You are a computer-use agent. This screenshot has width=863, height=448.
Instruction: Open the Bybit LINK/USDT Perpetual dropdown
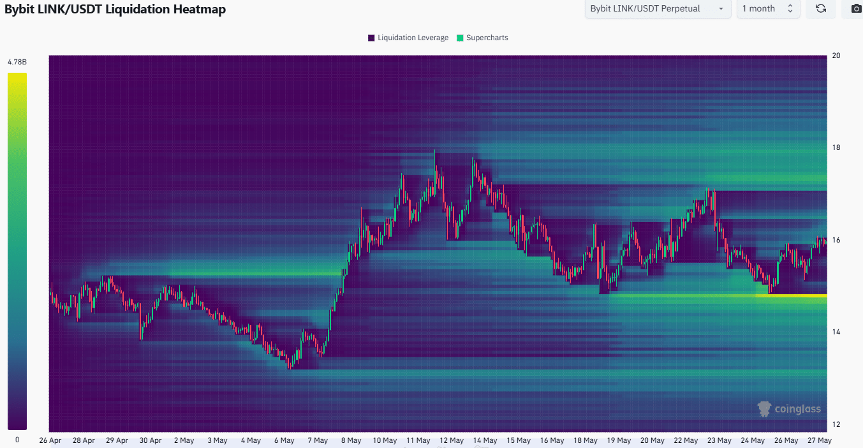(658, 9)
